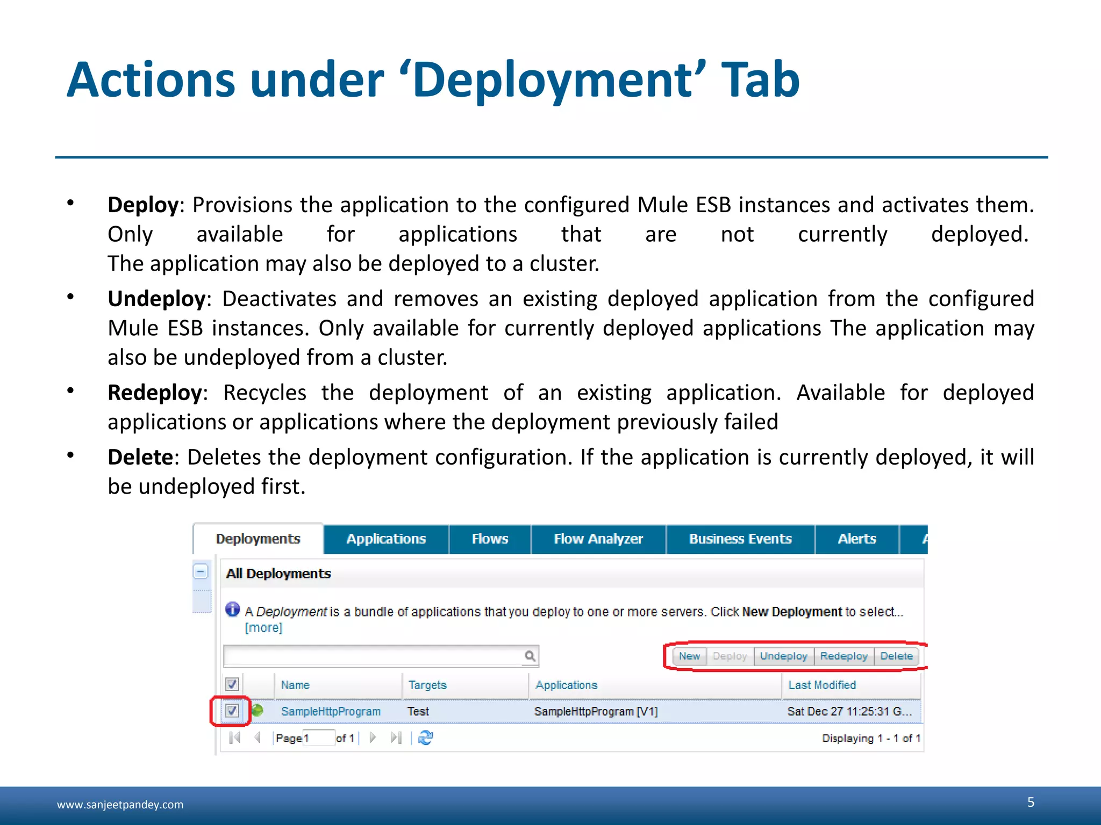The width and height of the screenshot is (1101, 825).
Task: Open the [more] link in the info text
Action: click(x=263, y=627)
